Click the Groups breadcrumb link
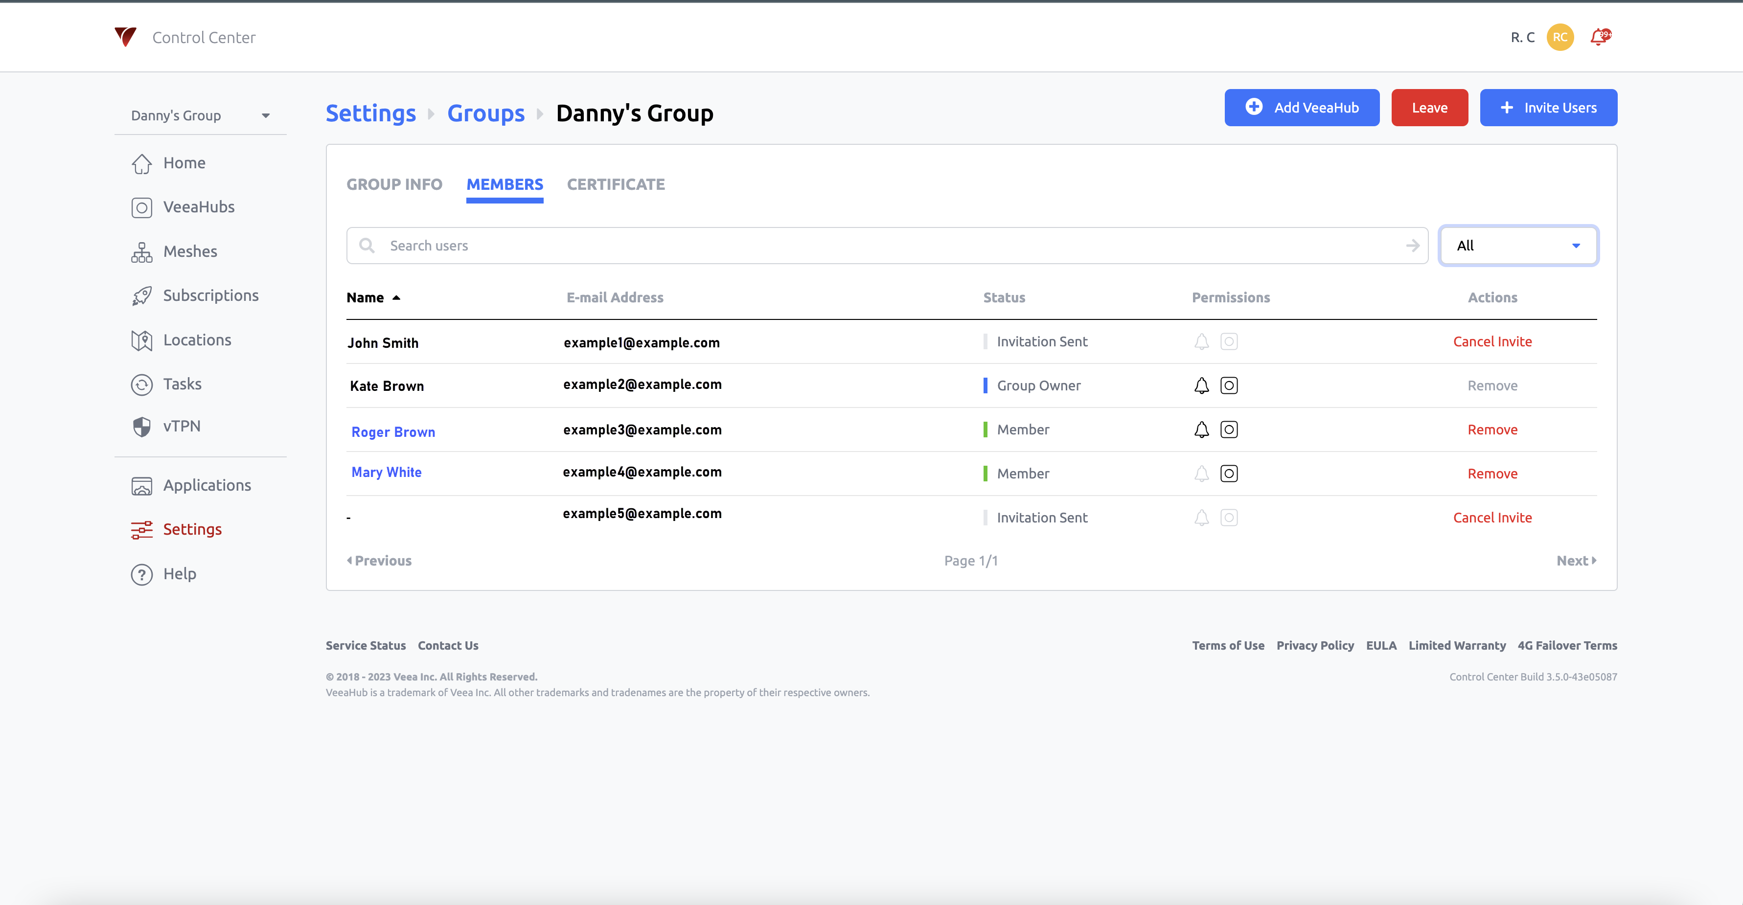This screenshot has height=905, width=1743. point(486,113)
